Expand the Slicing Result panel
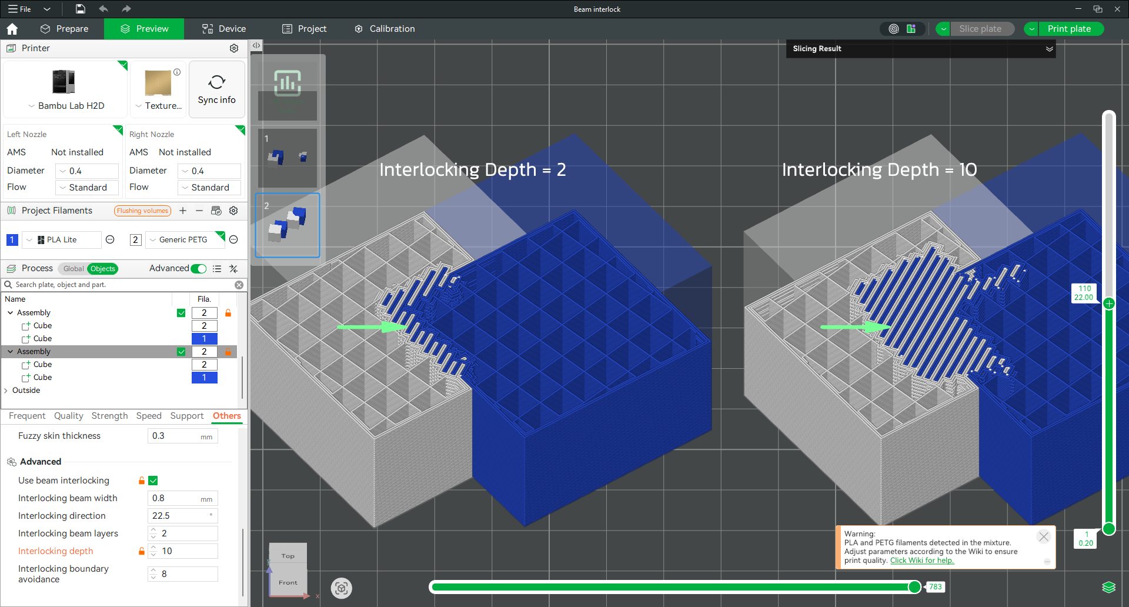The width and height of the screenshot is (1129, 607). [1049, 49]
